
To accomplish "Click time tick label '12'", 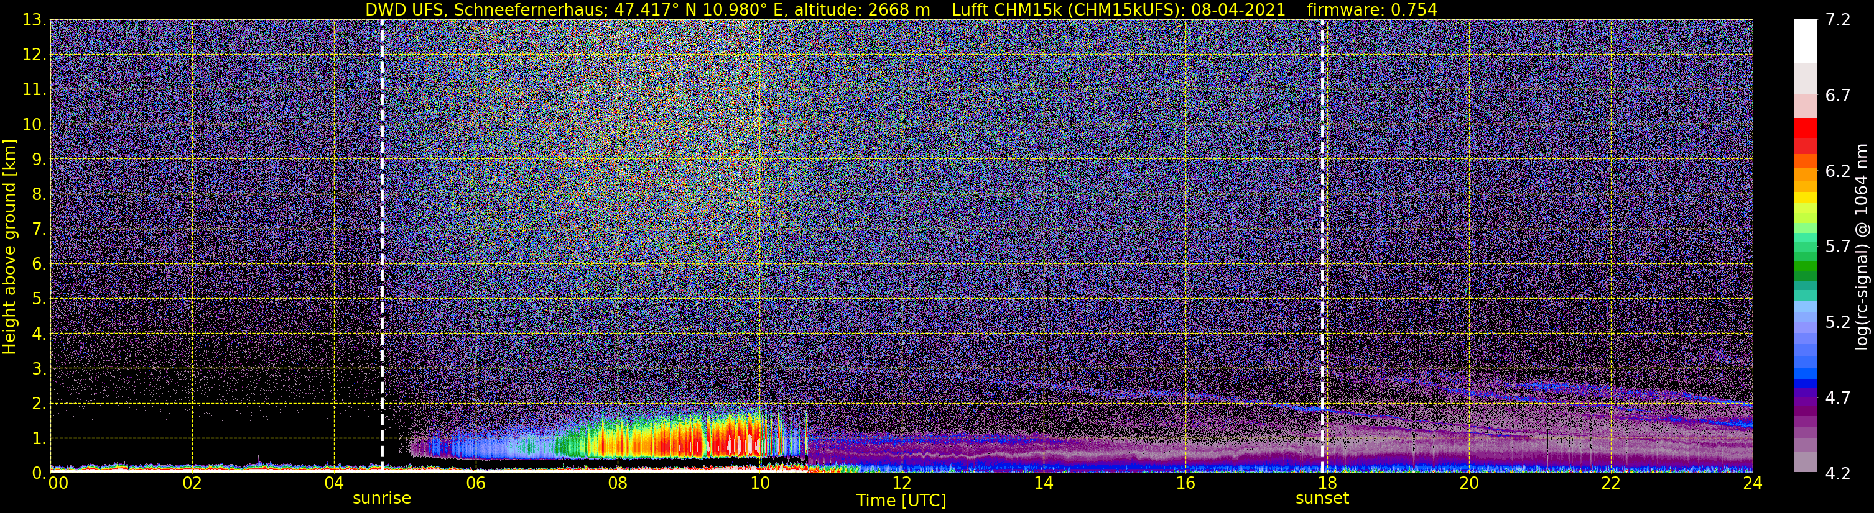I will click(901, 483).
